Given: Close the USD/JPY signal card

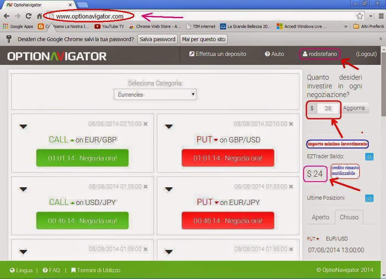Looking at the screenshot, I should point(146,187).
